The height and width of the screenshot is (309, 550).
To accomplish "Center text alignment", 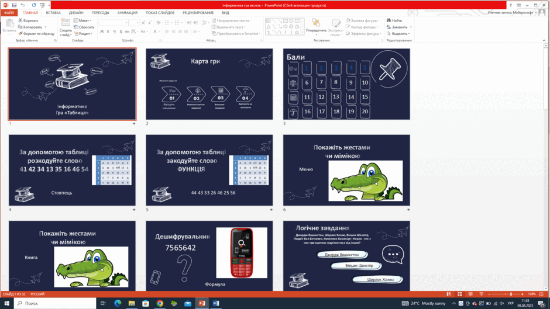I will coord(174,32).
